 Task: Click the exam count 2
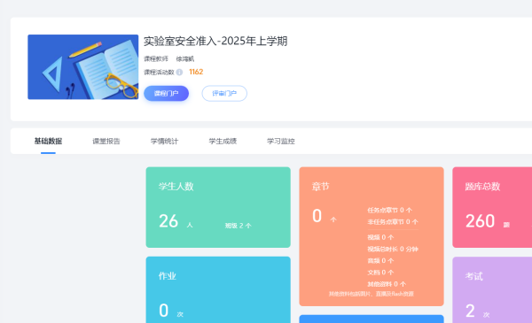(x=470, y=311)
